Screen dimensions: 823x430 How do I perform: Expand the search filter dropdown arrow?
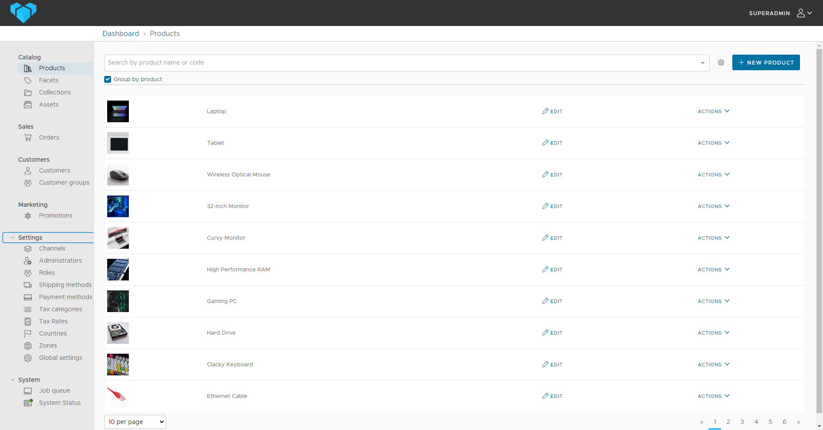pyautogui.click(x=703, y=62)
